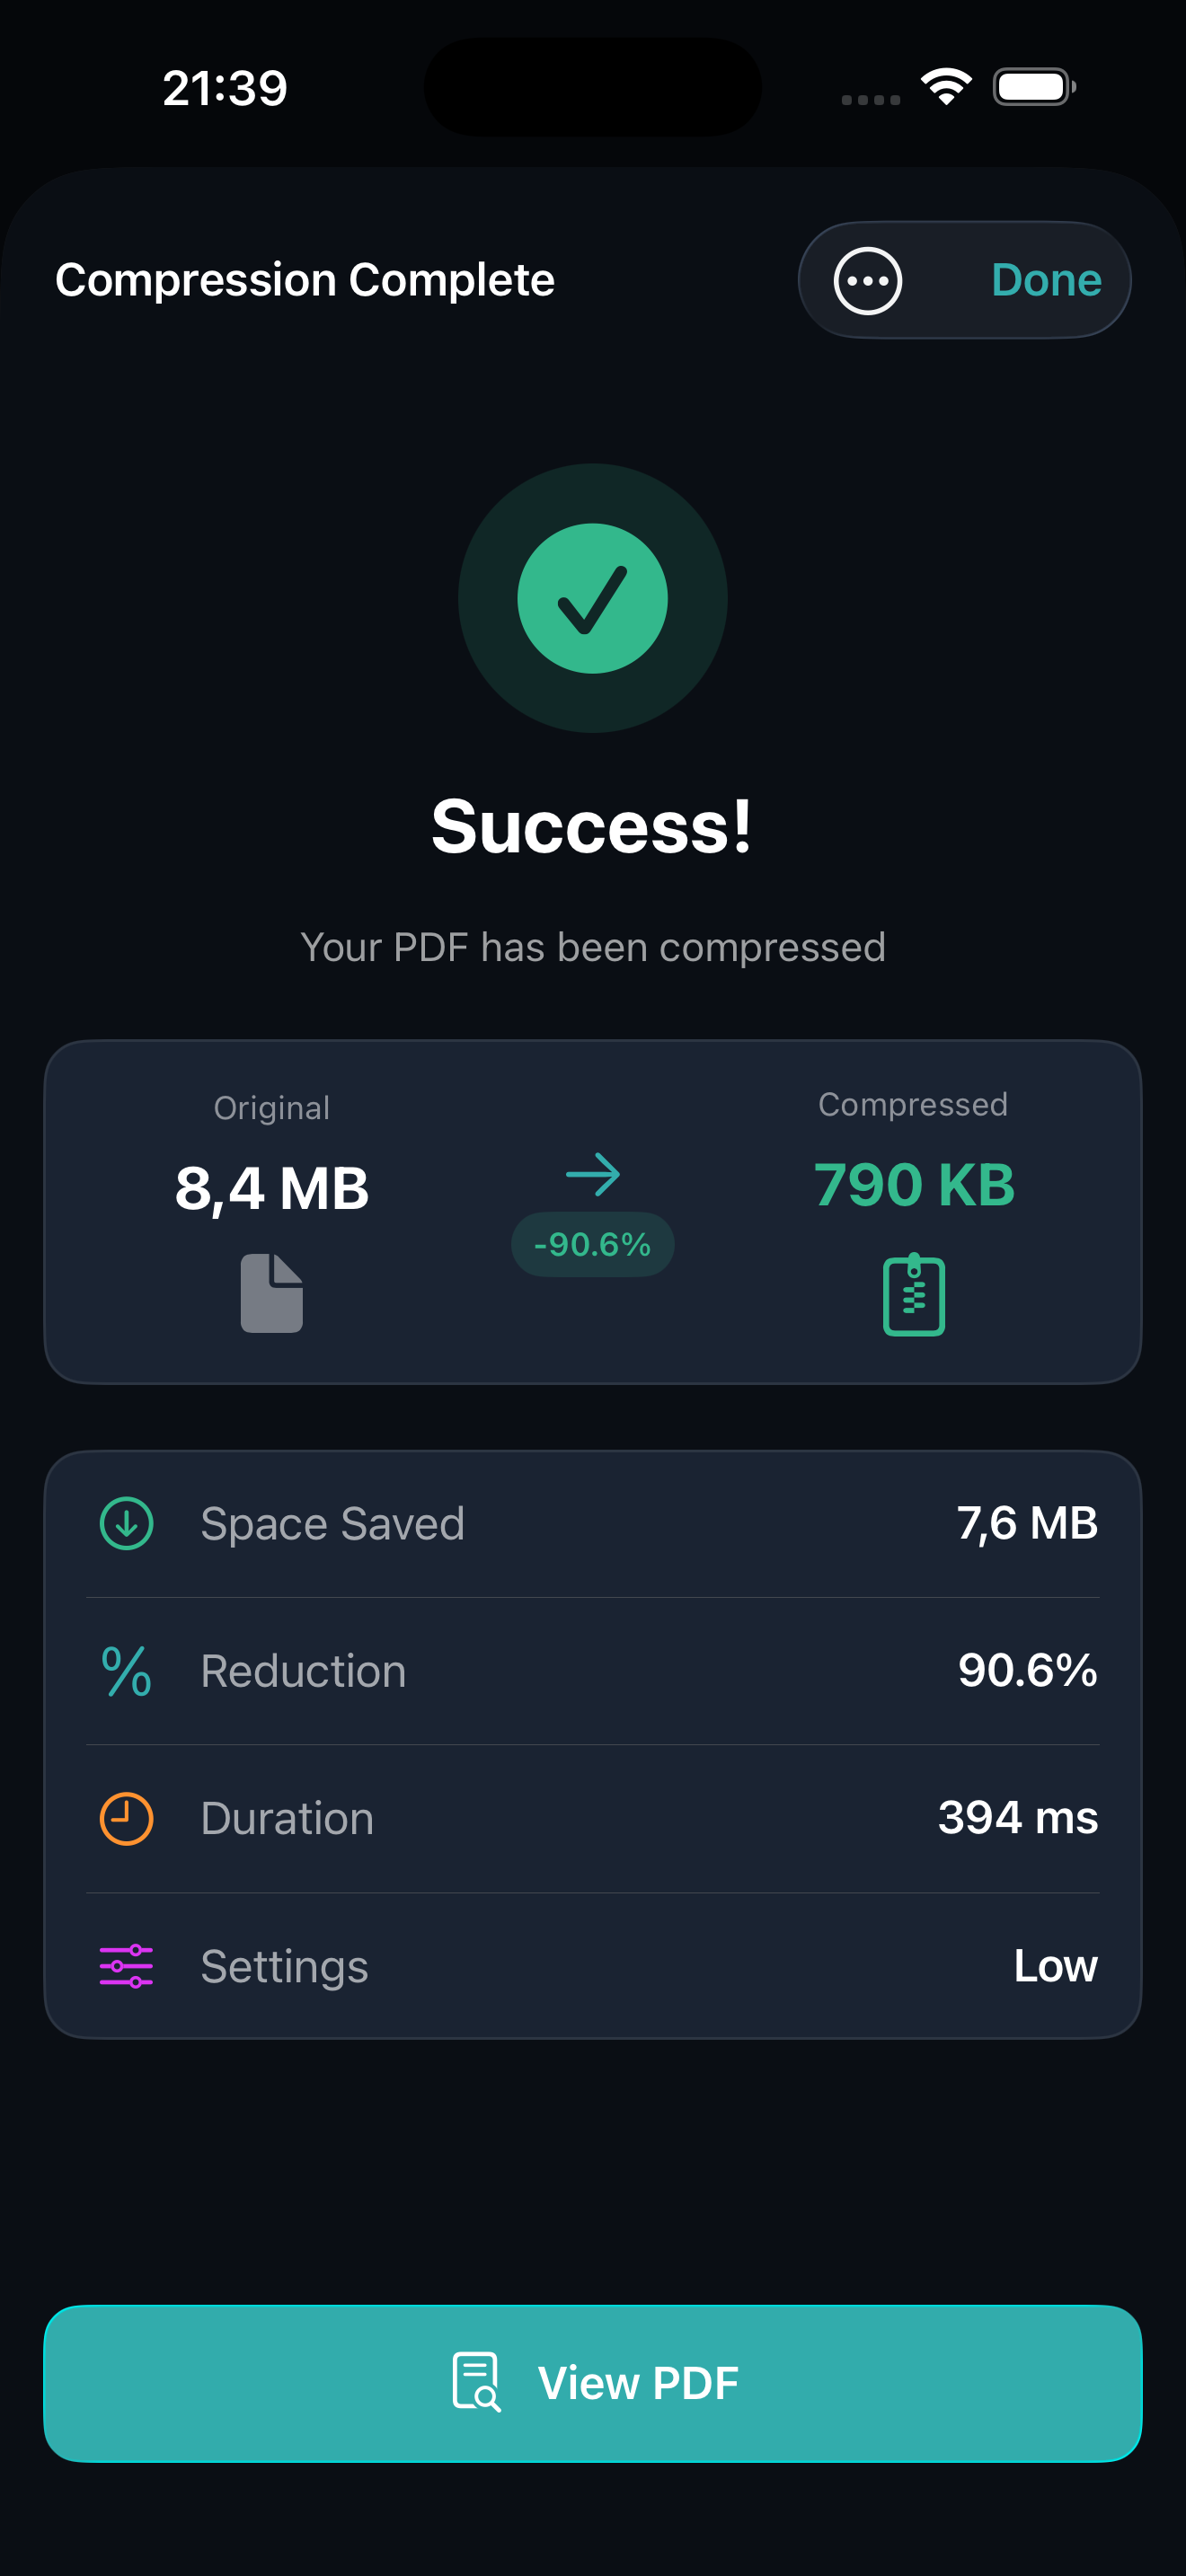The width and height of the screenshot is (1186, 2576).
Task: Tap the Wi-Fi icon in status bar
Action: (x=946, y=87)
